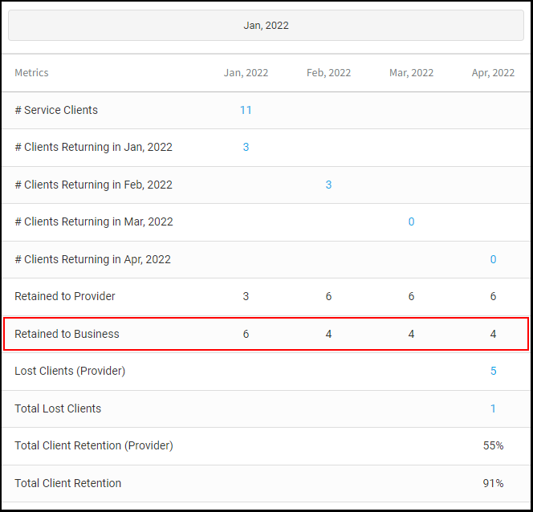
Task: Select the Total Client Retention (Provider) label
Action: click(x=94, y=445)
